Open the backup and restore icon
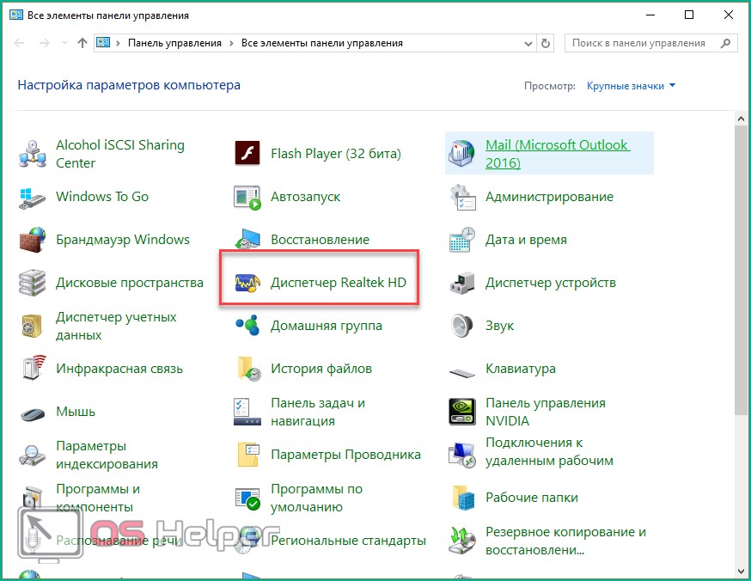Image resolution: width=751 pixels, height=581 pixels. [x=462, y=541]
